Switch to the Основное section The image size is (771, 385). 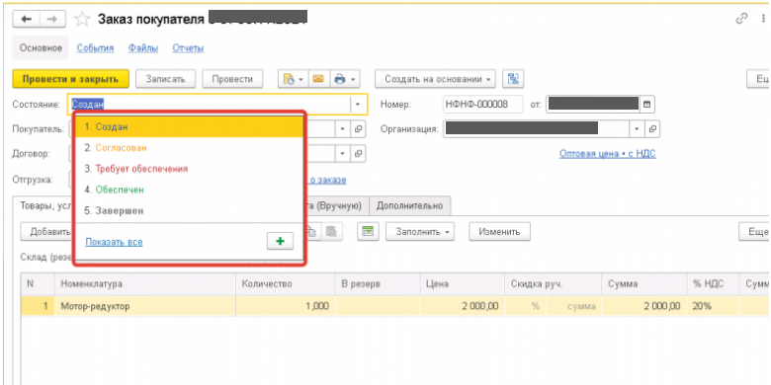coord(41,48)
